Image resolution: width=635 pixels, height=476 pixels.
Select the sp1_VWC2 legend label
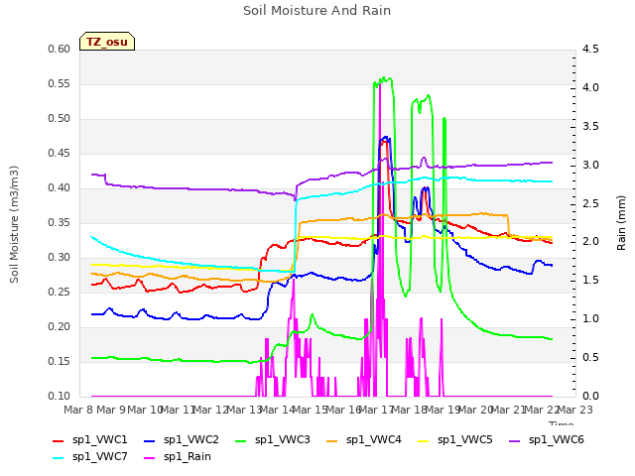tap(191, 440)
